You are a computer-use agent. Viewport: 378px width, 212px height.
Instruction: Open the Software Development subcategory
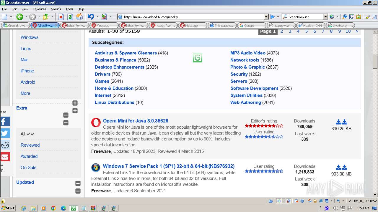[x=254, y=88]
